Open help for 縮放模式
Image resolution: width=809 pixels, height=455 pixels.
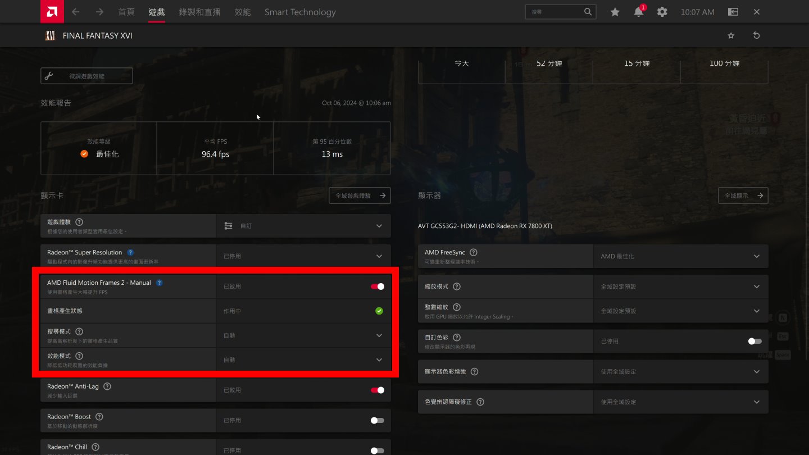[457, 286]
